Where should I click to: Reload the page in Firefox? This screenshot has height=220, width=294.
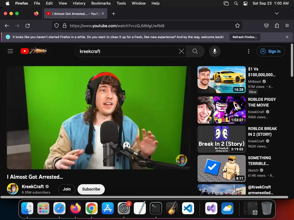(x=28, y=25)
